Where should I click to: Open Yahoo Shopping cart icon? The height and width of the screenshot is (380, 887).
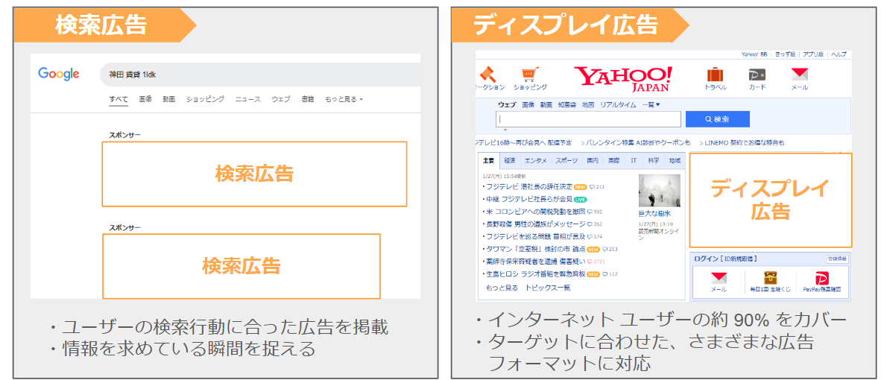pyautogui.click(x=530, y=74)
